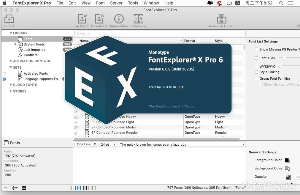
Task: Toggle checkbox for SF Compact Rounded Medium
Action: coord(76,128)
